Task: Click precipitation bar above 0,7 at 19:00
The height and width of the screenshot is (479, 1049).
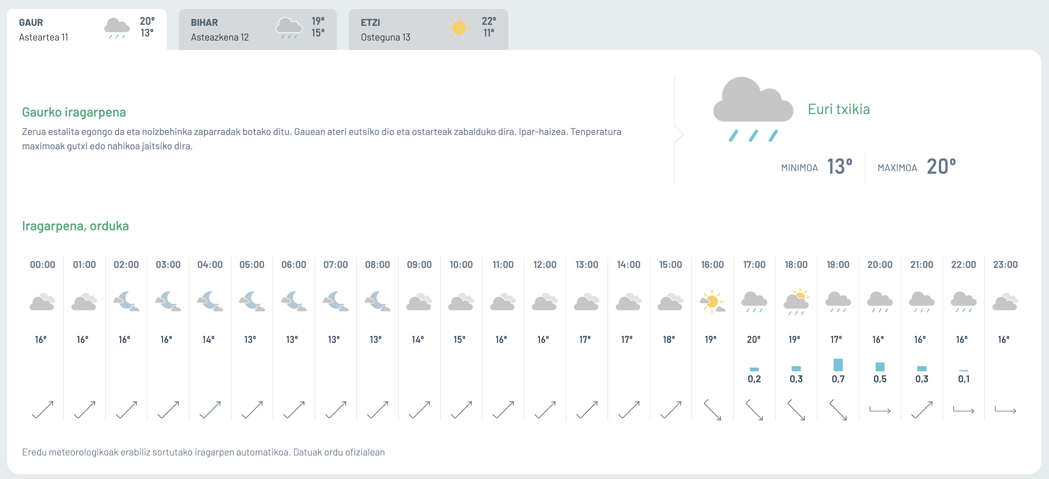Action: [x=838, y=365]
